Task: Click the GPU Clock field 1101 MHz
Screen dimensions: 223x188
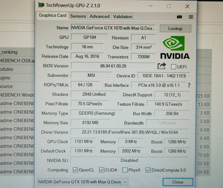Action: pos(83,142)
